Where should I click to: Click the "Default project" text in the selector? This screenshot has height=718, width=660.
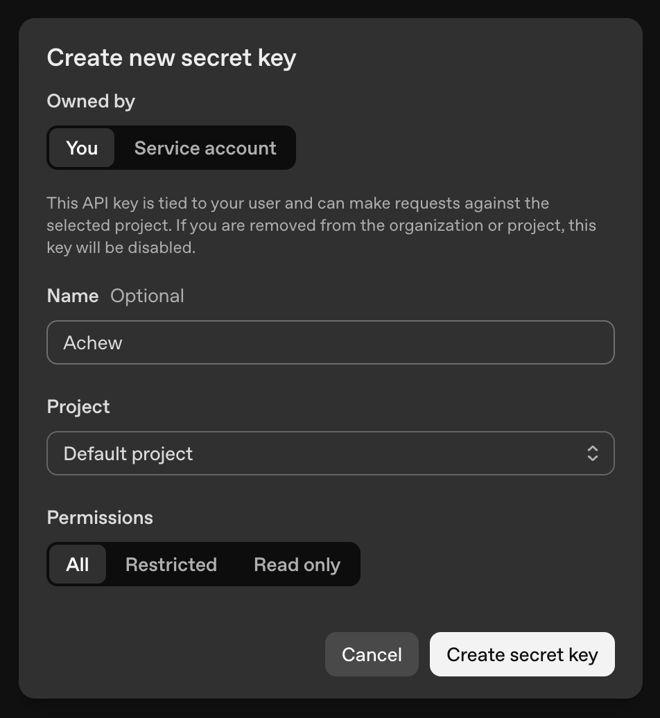(128, 454)
